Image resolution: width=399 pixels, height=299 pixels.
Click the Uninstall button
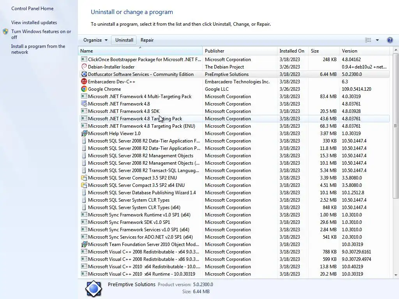(x=124, y=40)
